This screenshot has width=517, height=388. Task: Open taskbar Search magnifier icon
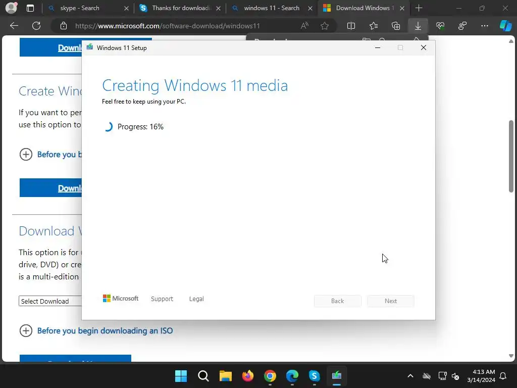coord(203,376)
